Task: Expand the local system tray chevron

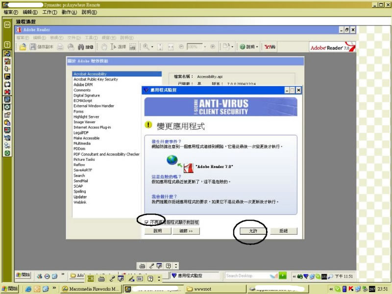Action: (331, 289)
